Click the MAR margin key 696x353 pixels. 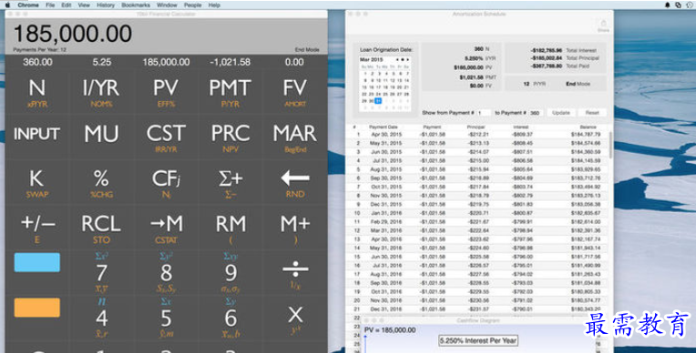click(295, 137)
